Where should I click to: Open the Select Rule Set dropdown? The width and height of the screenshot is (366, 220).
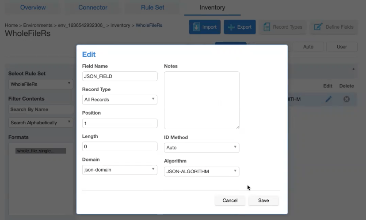click(x=41, y=84)
